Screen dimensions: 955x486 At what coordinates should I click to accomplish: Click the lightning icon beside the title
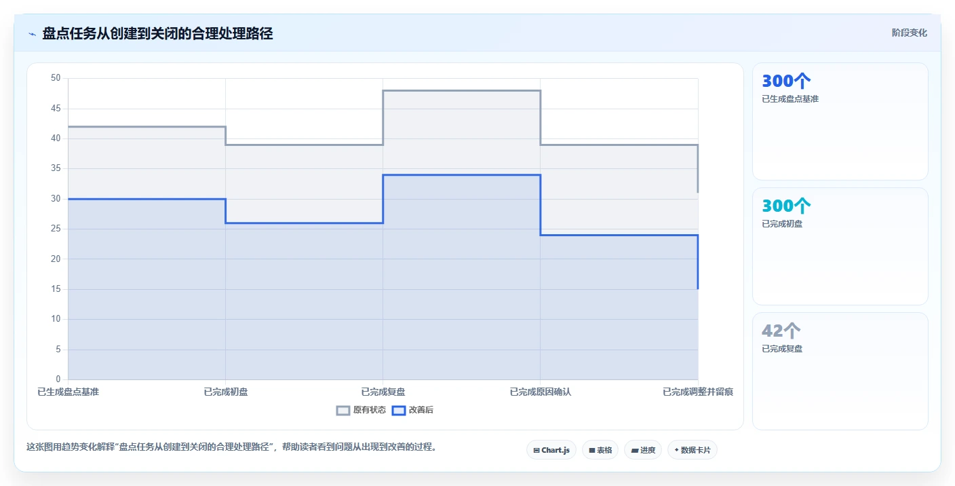32,34
